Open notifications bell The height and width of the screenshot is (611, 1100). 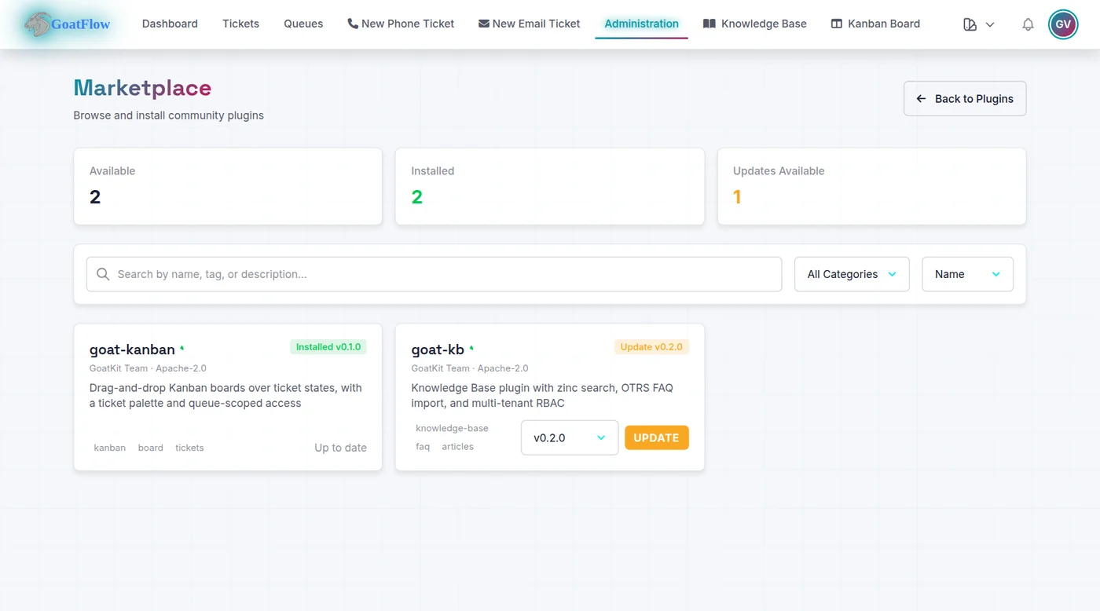pyautogui.click(x=1028, y=24)
